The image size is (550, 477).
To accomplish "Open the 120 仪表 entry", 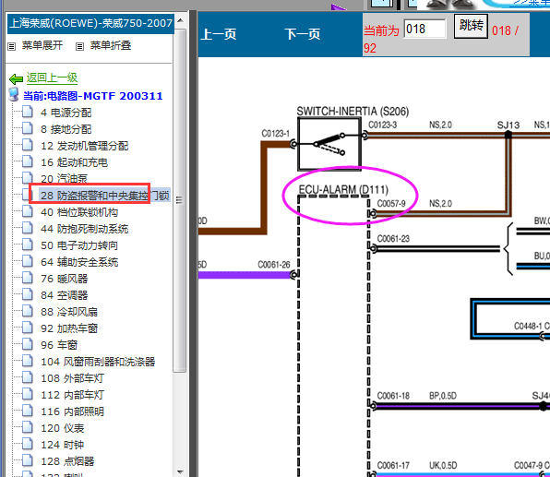I will tap(63, 428).
